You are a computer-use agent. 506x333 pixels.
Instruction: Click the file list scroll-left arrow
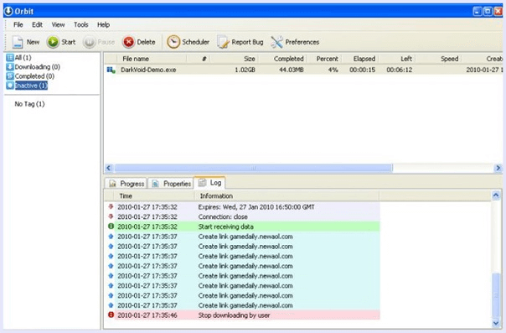coord(109,168)
